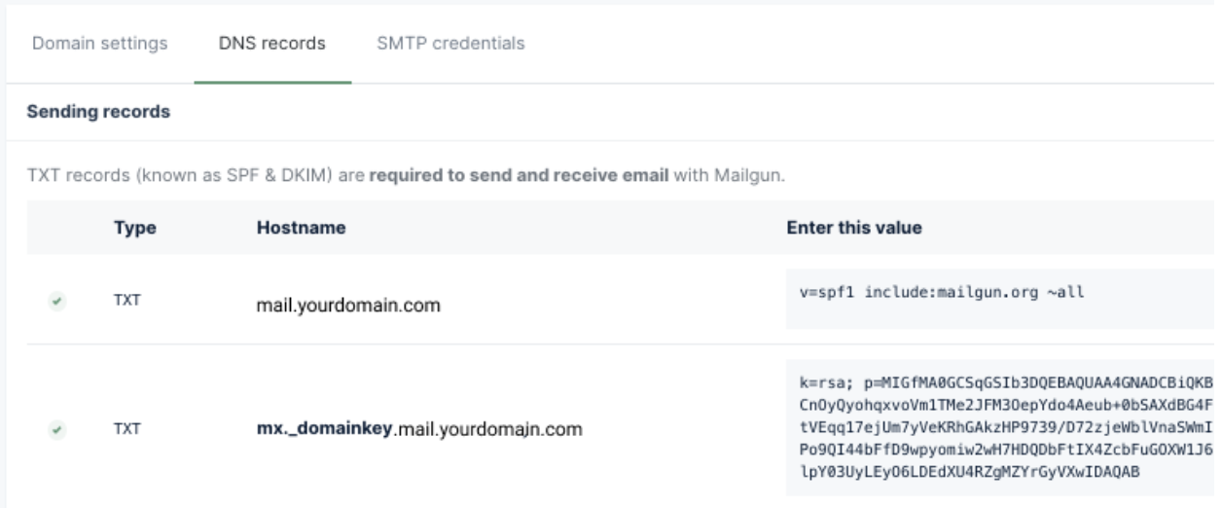Select the mx._domainkey.mail.yourdomajn.com hostname
The height and width of the screenshot is (508, 1222).
coord(413,429)
